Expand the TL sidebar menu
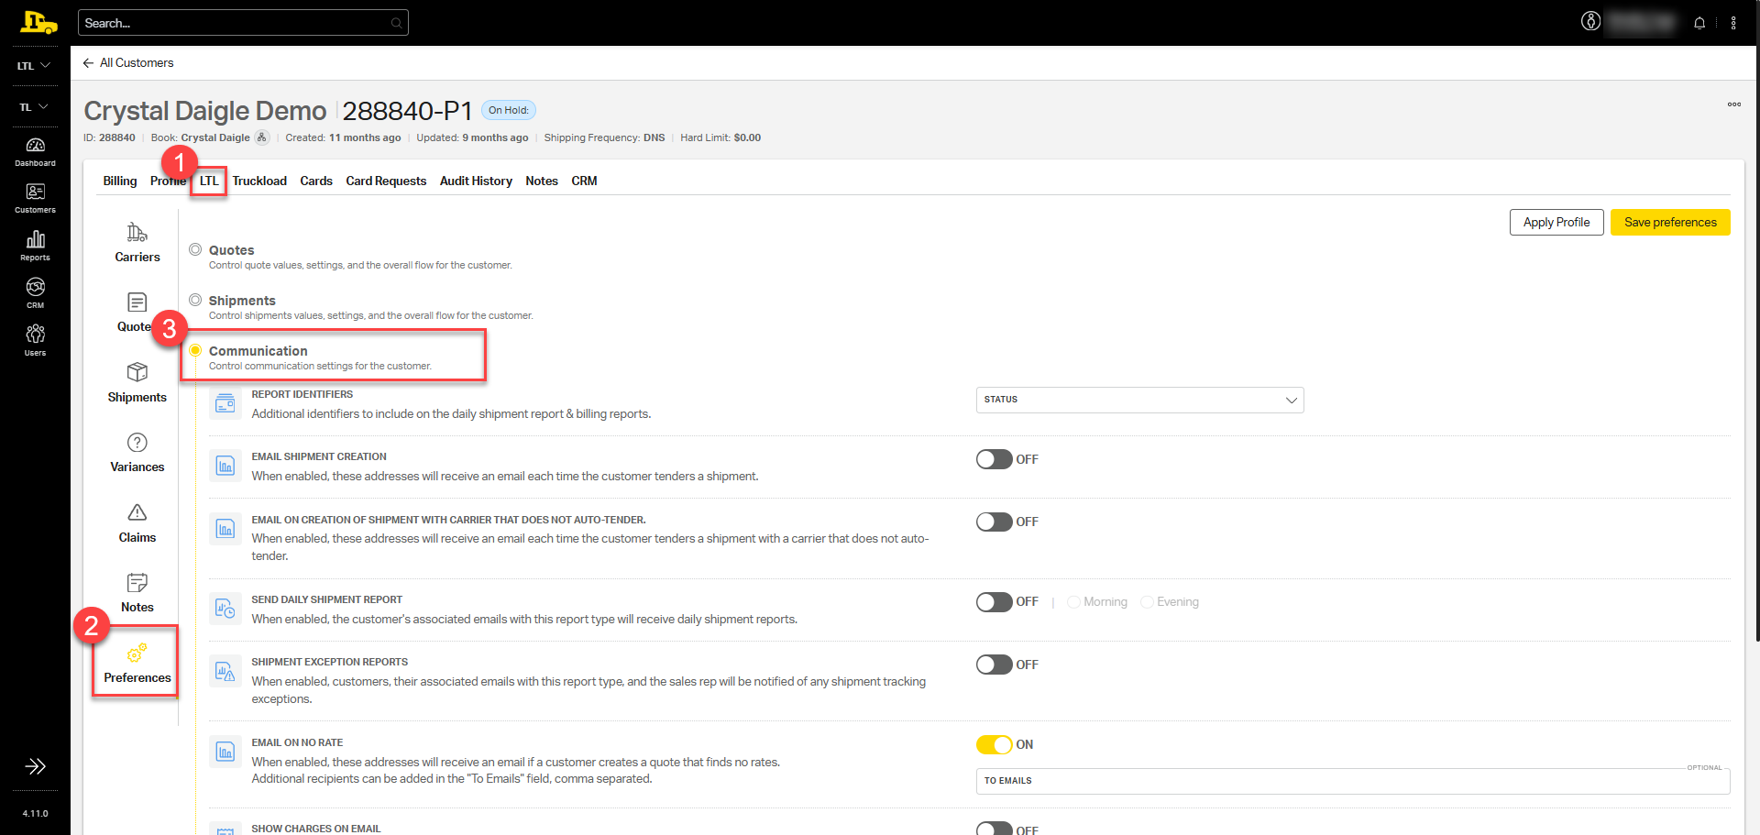 (x=34, y=107)
